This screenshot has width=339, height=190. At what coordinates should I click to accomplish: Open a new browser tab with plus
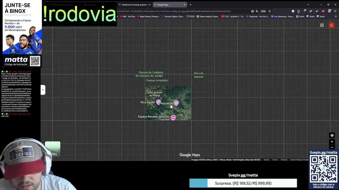coord(190,5)
